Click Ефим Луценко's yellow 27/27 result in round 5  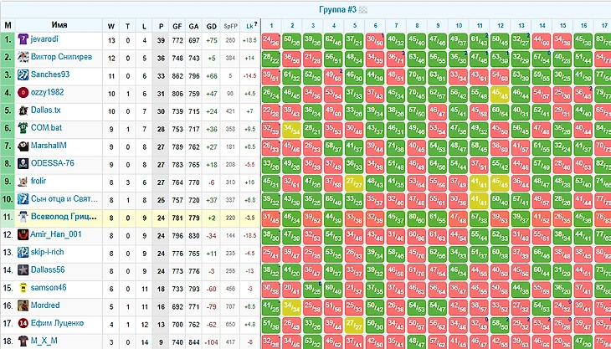coord(355,326)
